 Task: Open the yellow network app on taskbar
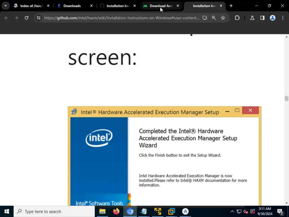click(x=157, y=211)
